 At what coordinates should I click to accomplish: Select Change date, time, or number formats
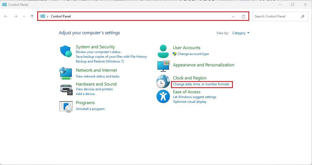[201, 84]
